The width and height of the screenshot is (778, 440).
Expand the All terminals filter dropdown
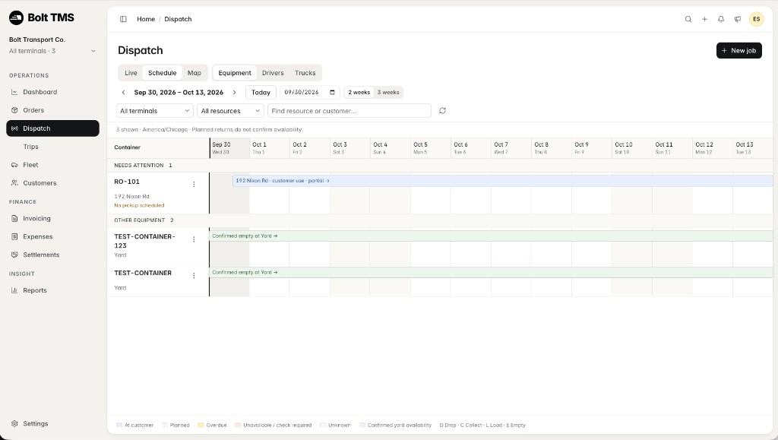(x=155, y=111)
